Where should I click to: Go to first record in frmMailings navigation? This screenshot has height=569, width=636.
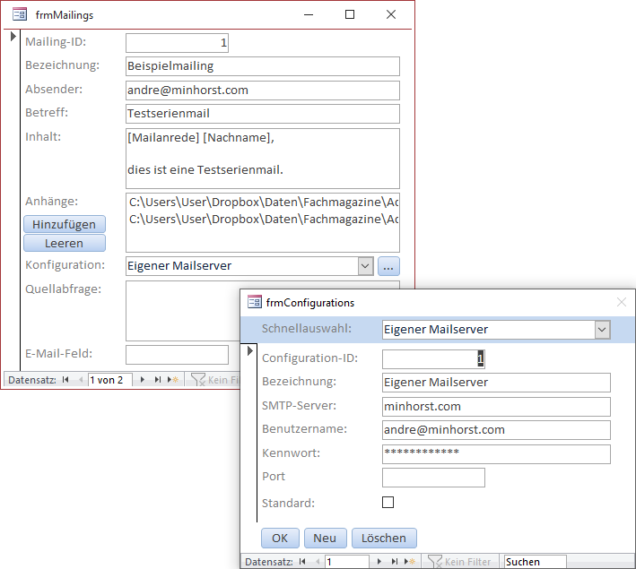click(x=65, y=380)
